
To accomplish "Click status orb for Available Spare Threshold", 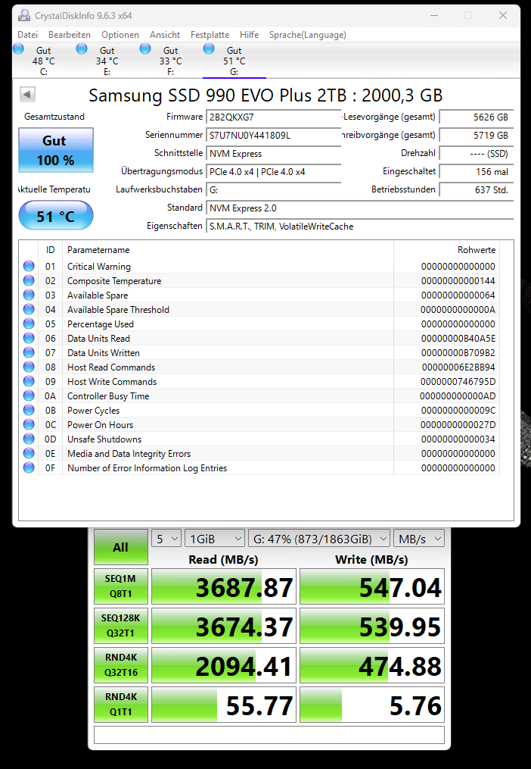I will 29,309.
